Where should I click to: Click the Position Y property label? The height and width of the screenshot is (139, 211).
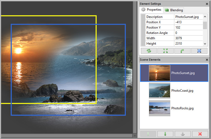[153, 28]
